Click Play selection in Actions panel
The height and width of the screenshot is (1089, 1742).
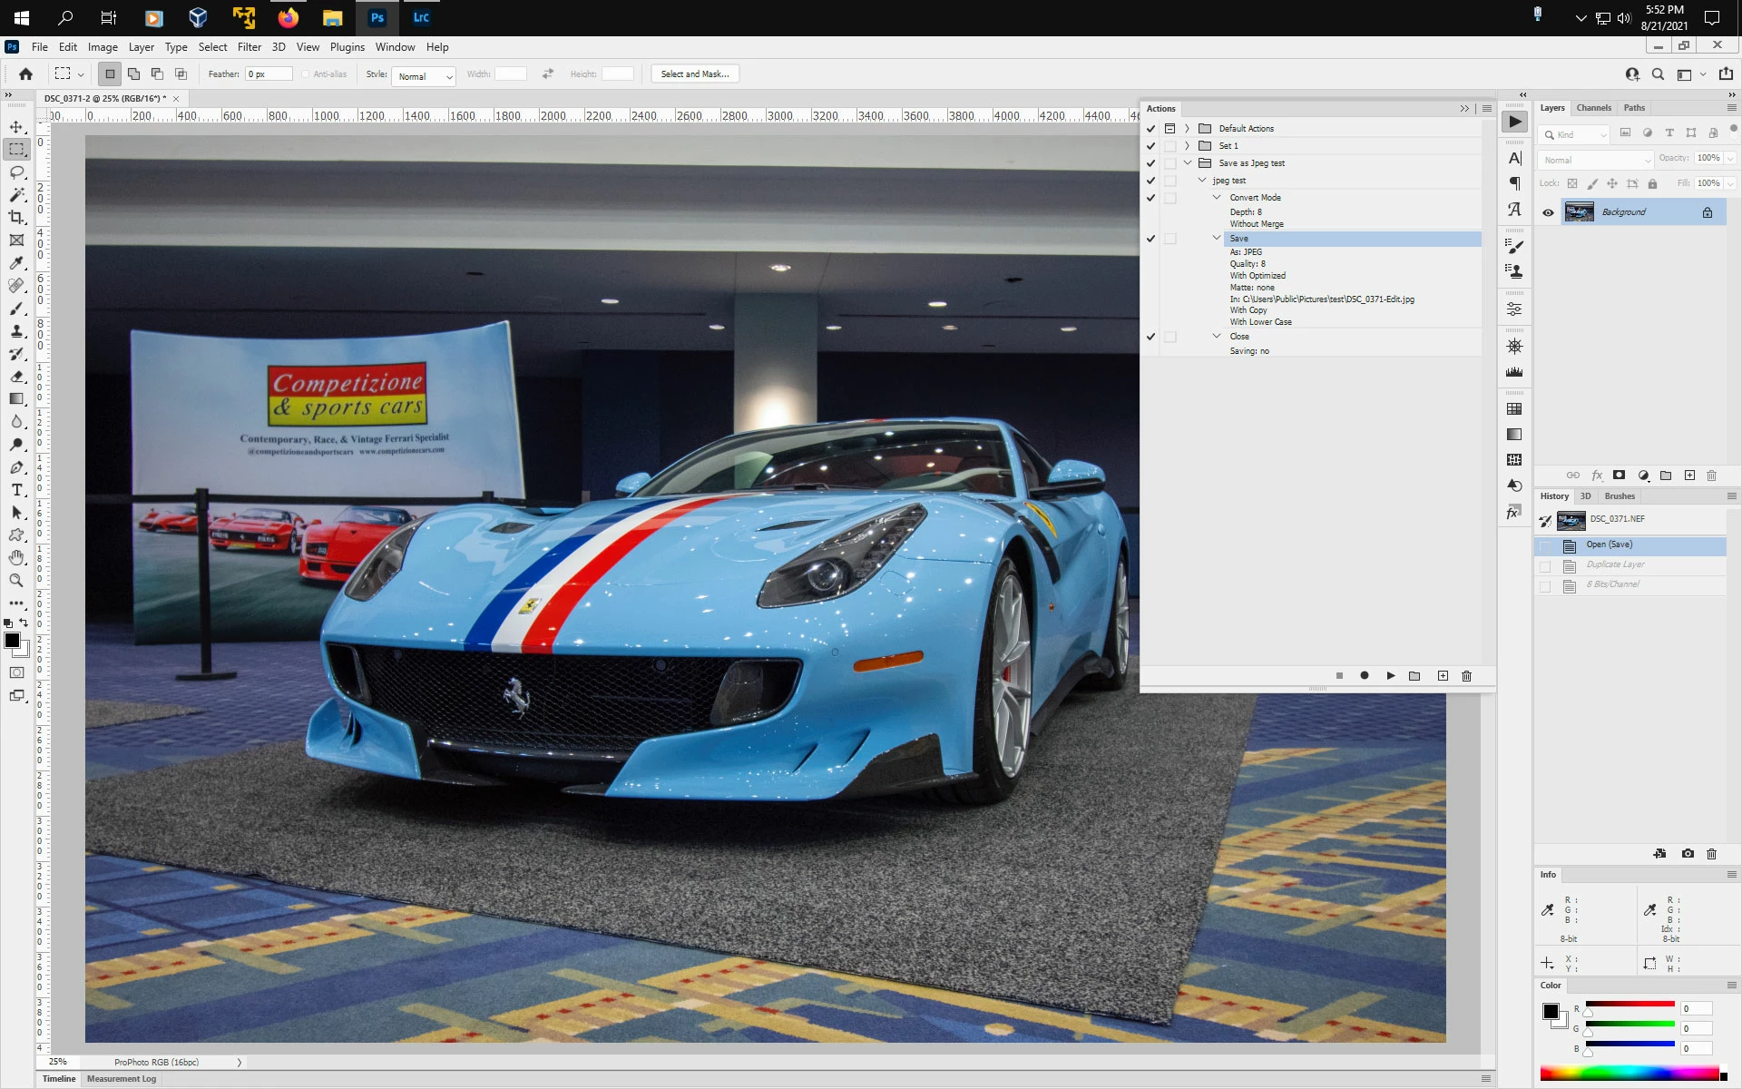[x=1390, y=676]
